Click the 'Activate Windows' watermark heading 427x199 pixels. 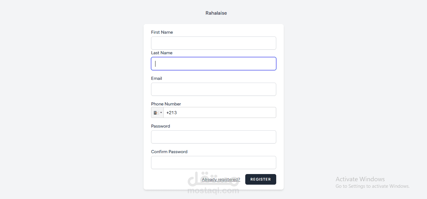360,179
